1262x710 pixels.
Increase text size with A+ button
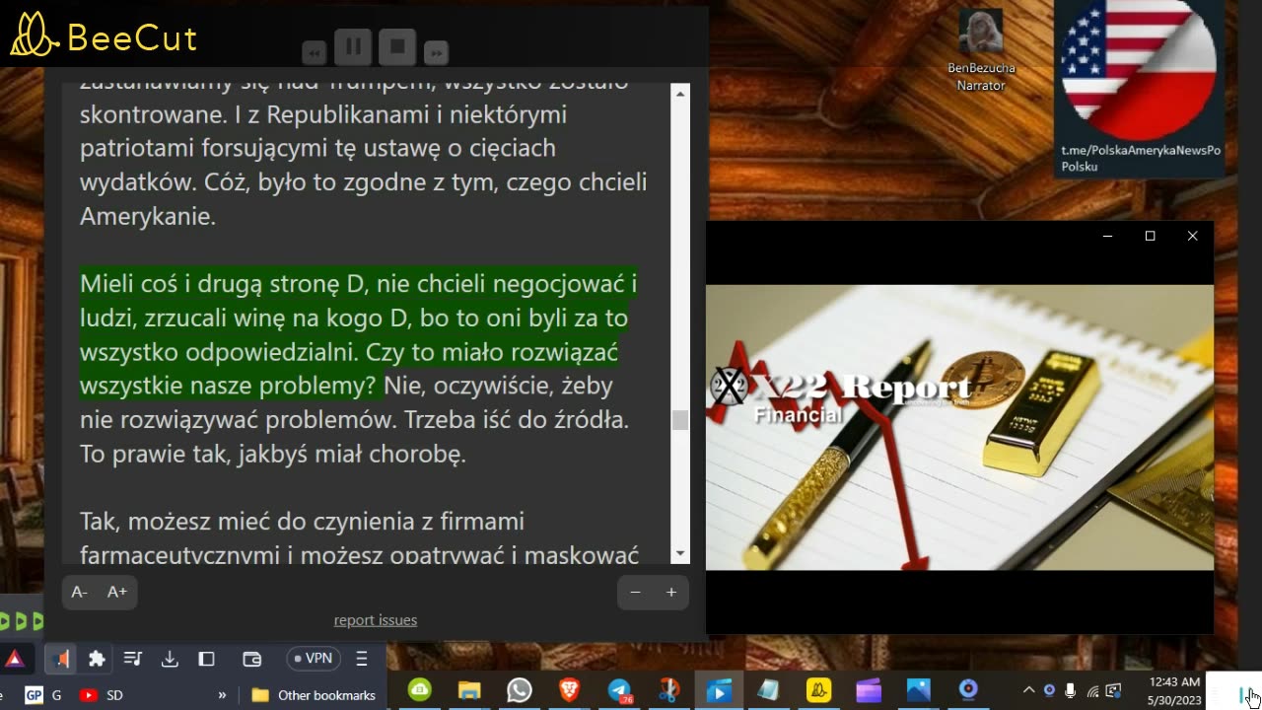coord(117,592)
